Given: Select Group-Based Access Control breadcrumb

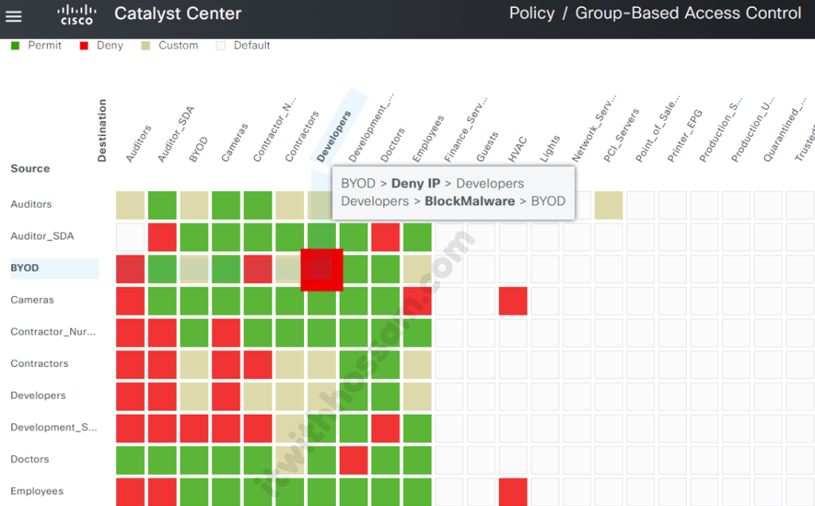Looking at the screenshot, I should pos(688,13).
